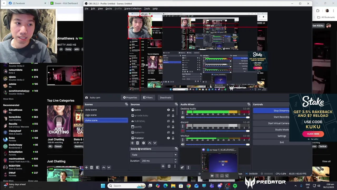Open transition properties three-dot menu
Viewport: 337px width, 190px height.
175,166
